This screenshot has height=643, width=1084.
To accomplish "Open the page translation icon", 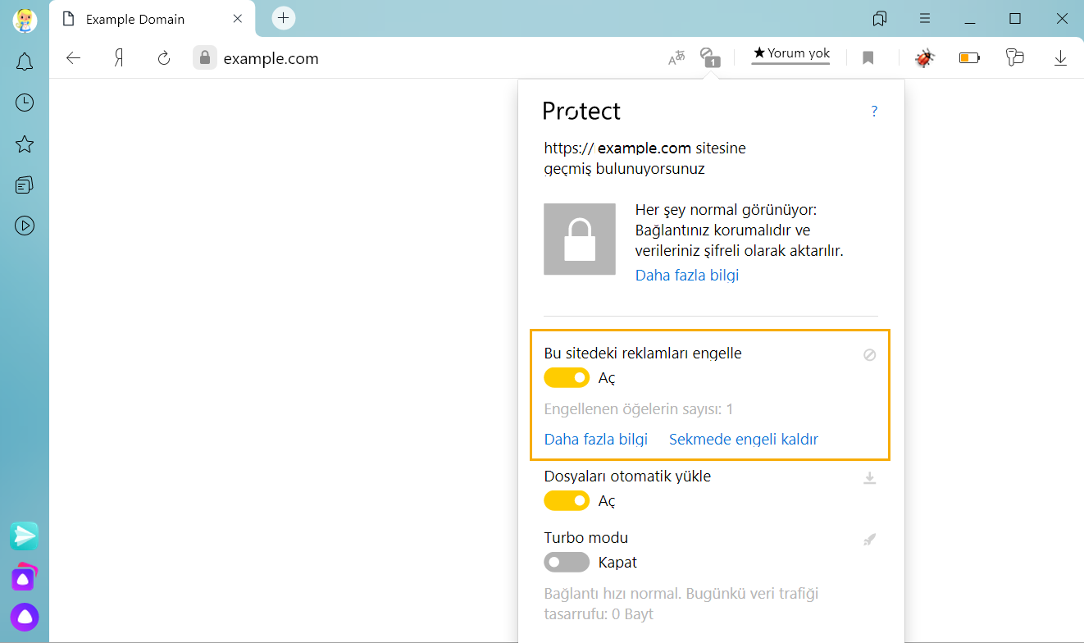I will (x=676, y=58).
